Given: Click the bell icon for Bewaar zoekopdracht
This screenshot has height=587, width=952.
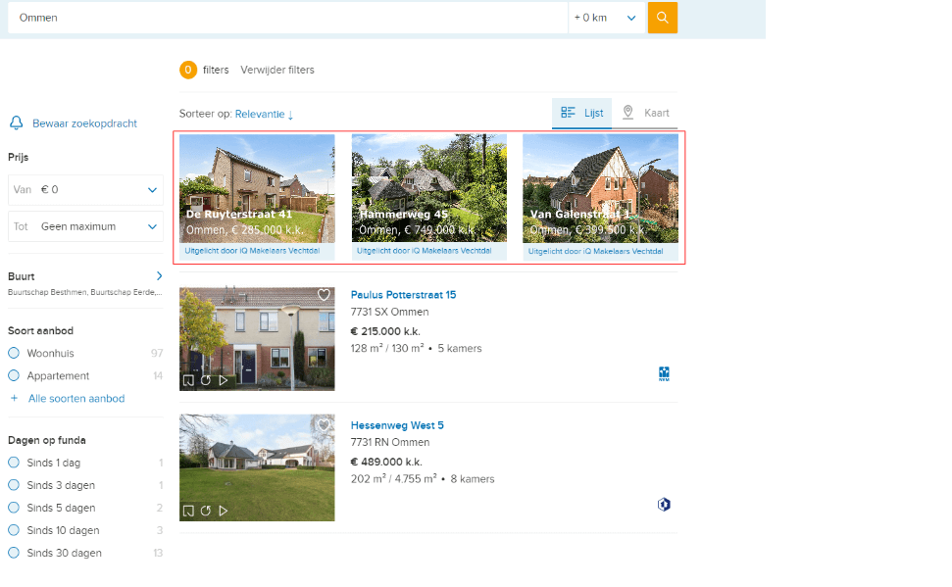Looking at the screenshot, I should click(17, 123).
